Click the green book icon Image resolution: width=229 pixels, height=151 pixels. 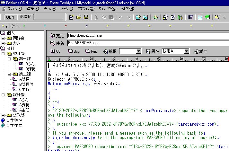[x=207, y=17]
